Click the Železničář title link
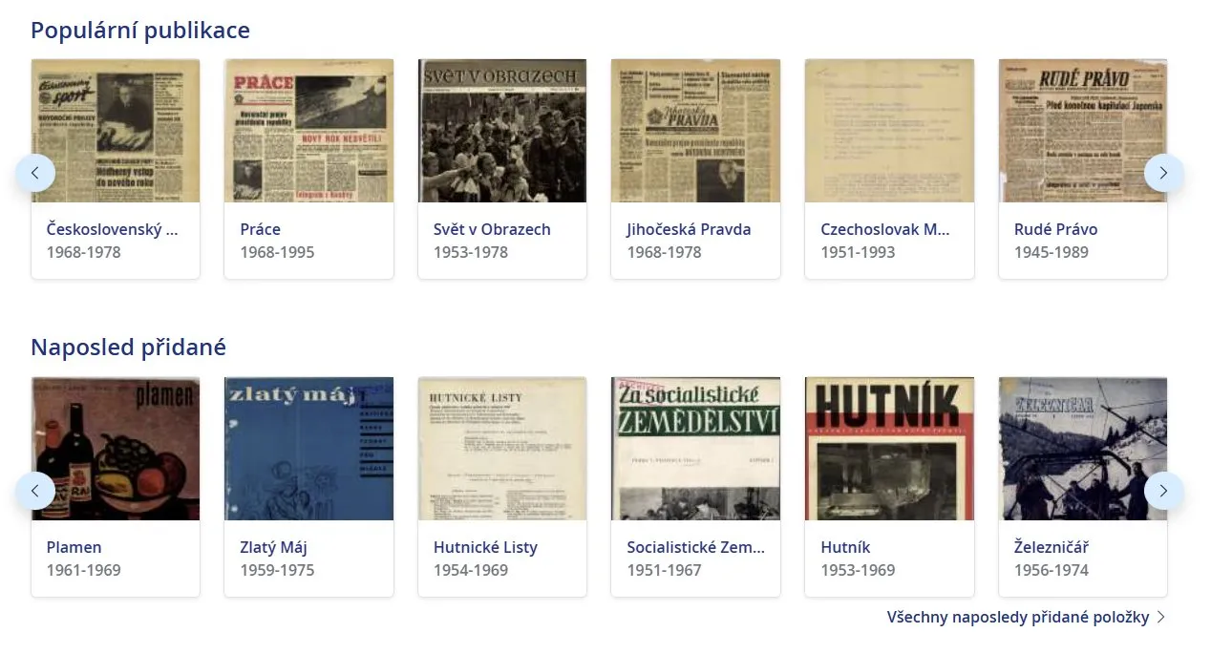This screenshot has width=1211, height=654. pos(1052,547)
